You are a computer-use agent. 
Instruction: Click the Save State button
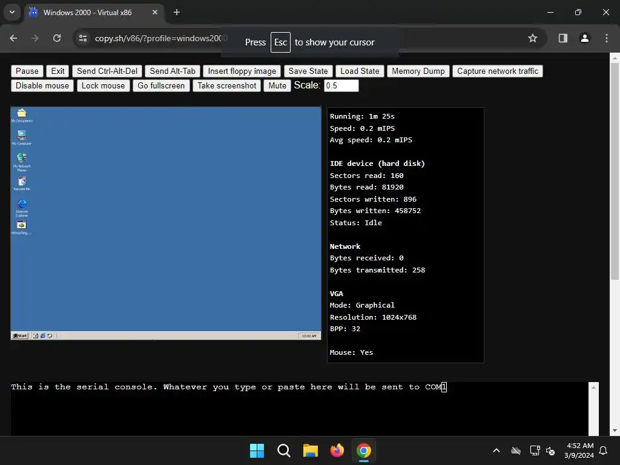308,71
